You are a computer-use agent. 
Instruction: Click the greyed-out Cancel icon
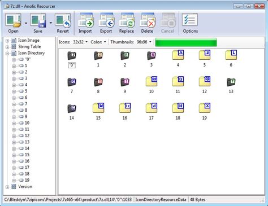168,20
